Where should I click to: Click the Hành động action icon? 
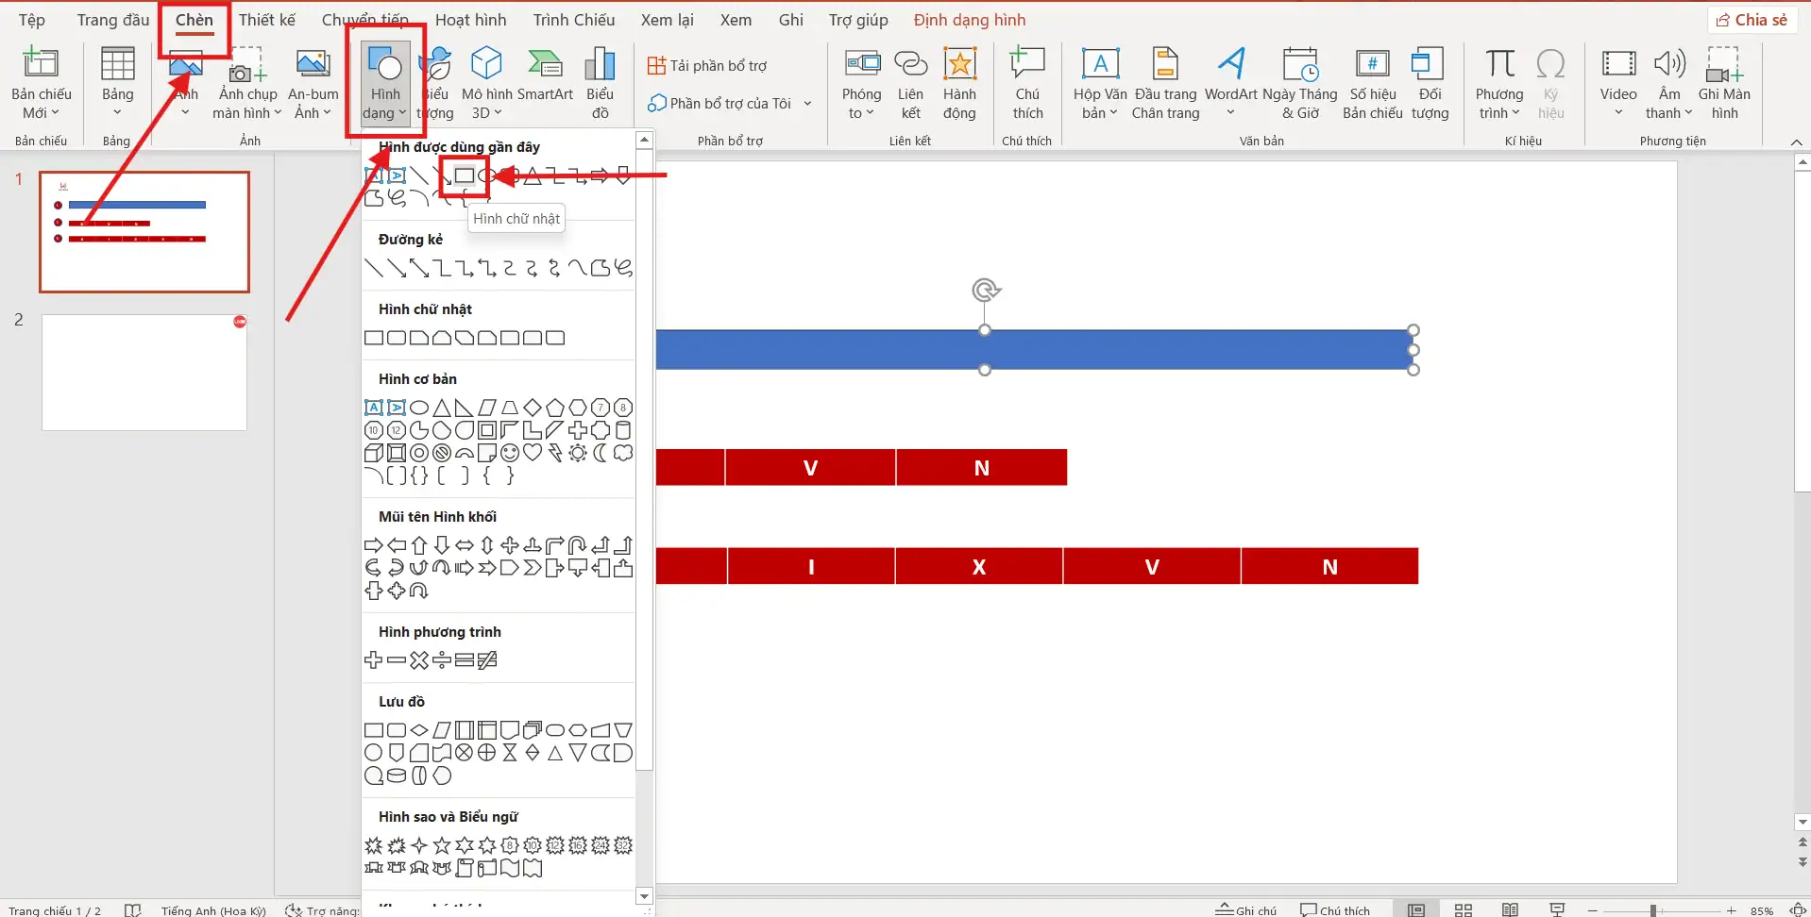point(959,83)
